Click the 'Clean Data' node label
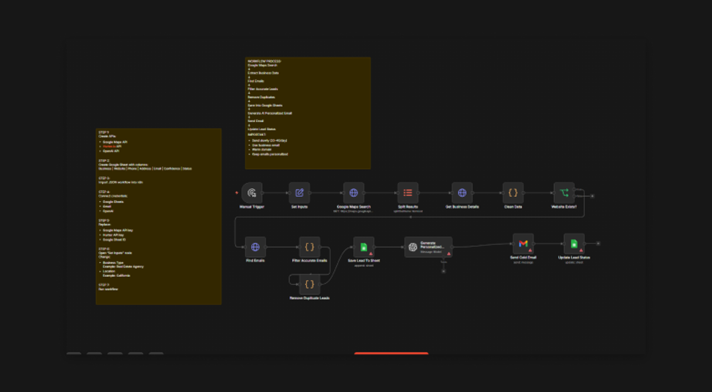This screenshot has height=392, width=712. click(513, 206)
